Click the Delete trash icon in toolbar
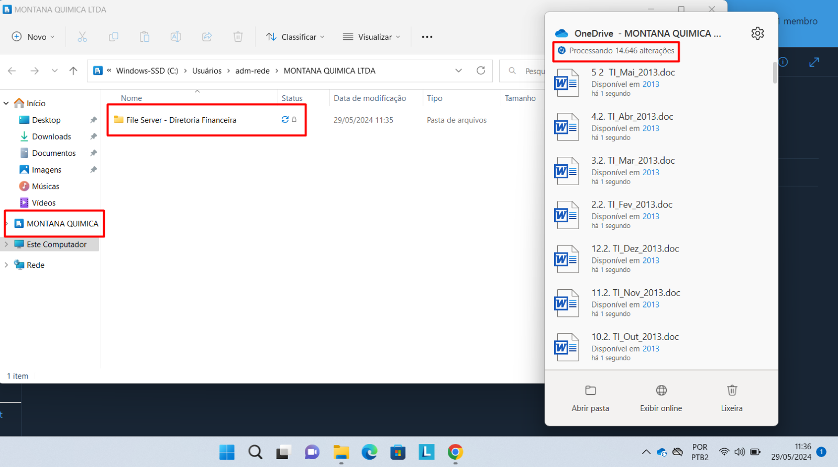Image resolution: width=838 pixels, height=467 pixels. (238, 37)
